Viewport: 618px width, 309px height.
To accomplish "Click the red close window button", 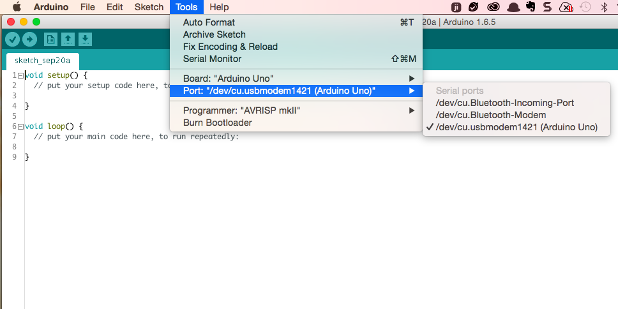I will pos(11,22).
